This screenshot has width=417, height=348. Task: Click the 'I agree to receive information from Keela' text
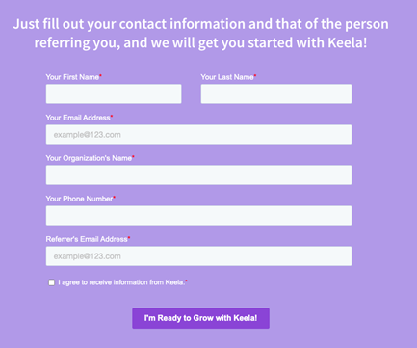coord(121,282)
